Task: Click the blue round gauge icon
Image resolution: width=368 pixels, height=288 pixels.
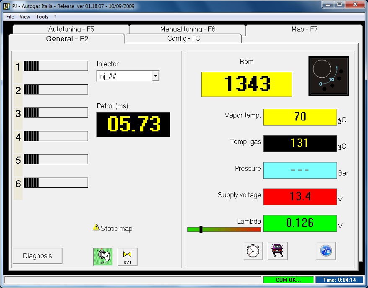Action: [x=326, y=251]
